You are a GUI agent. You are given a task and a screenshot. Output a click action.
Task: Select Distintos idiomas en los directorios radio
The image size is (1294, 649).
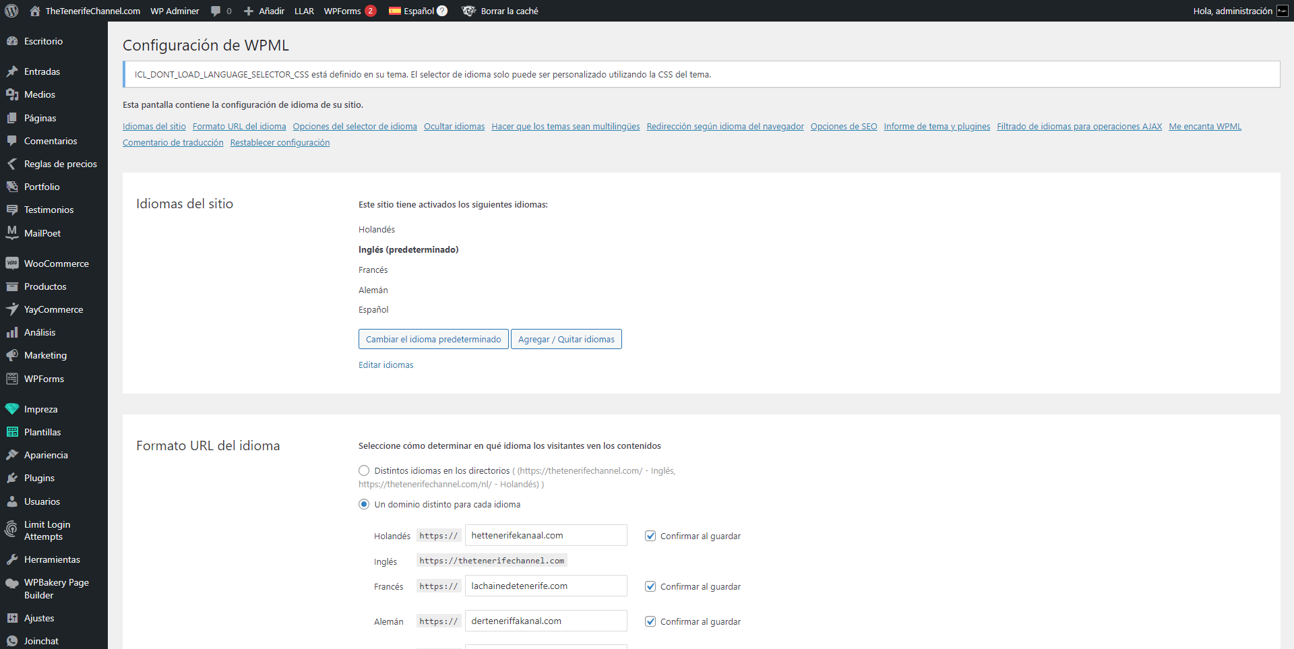(x=364, y=470)
